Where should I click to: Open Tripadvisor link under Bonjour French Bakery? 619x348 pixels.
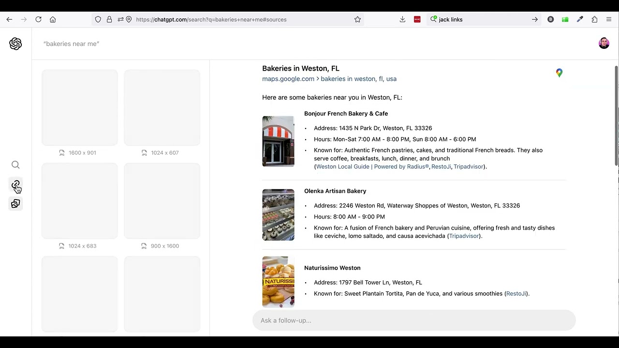click(x=468, y=166)
